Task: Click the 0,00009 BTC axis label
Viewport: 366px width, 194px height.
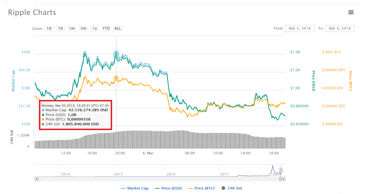Action: click(x=333, y=88)
